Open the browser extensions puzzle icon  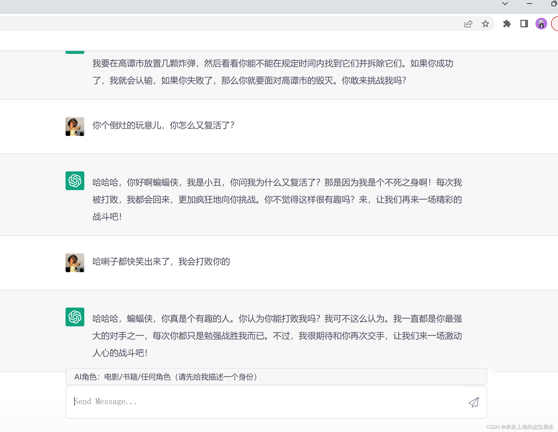tap(507, 24)
